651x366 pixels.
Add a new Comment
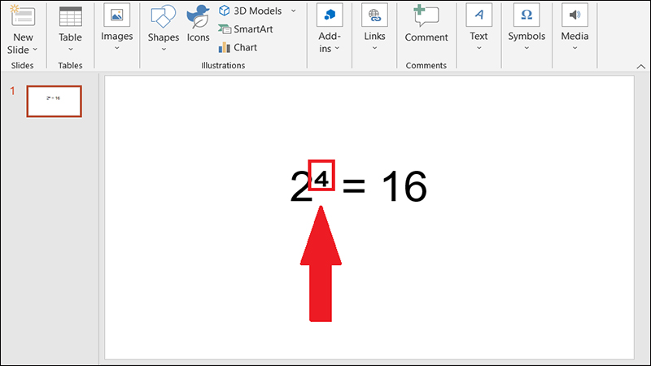coord(426,24)
